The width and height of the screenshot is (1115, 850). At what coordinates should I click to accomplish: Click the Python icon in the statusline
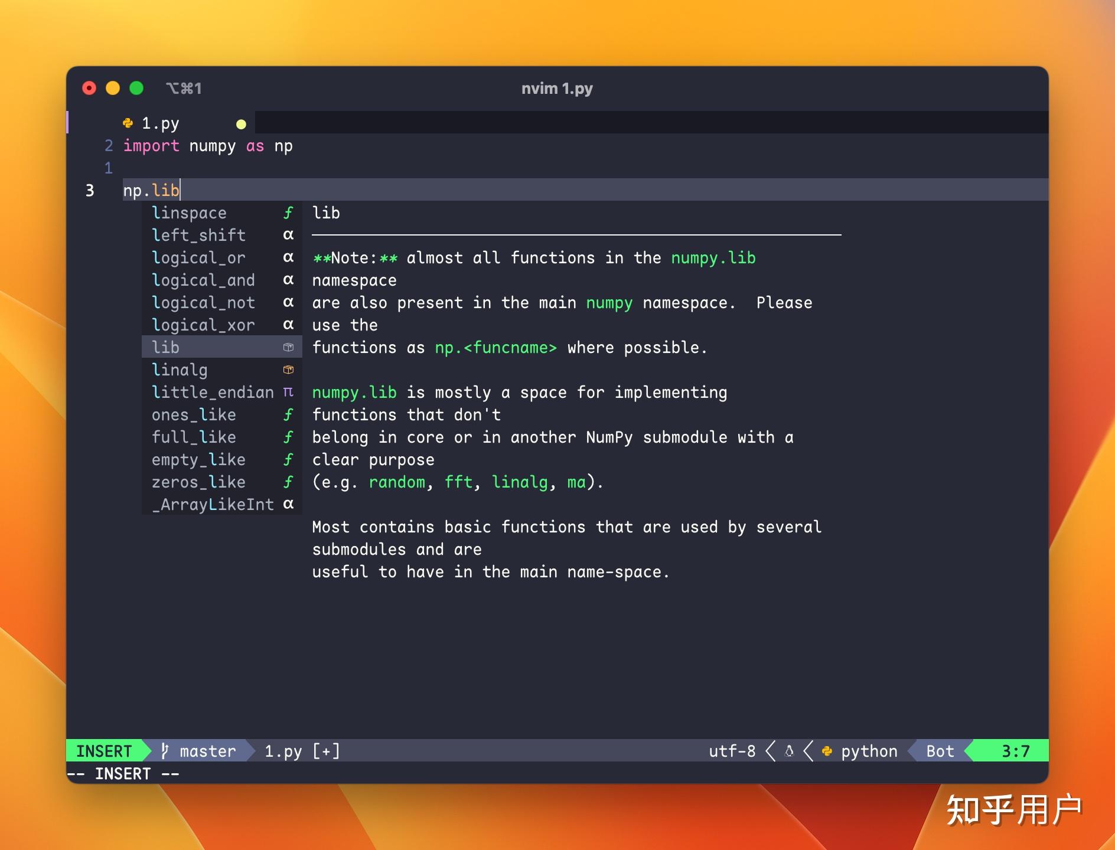(826, 751)
